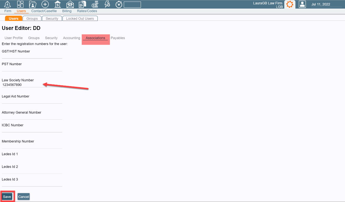Screen dimensions: 345x202
Task: Click the Membership Number field
Action: tap(32, 146)
